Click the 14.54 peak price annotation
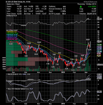103x105 pixels. pyautogui.click(x=88, y=40)
